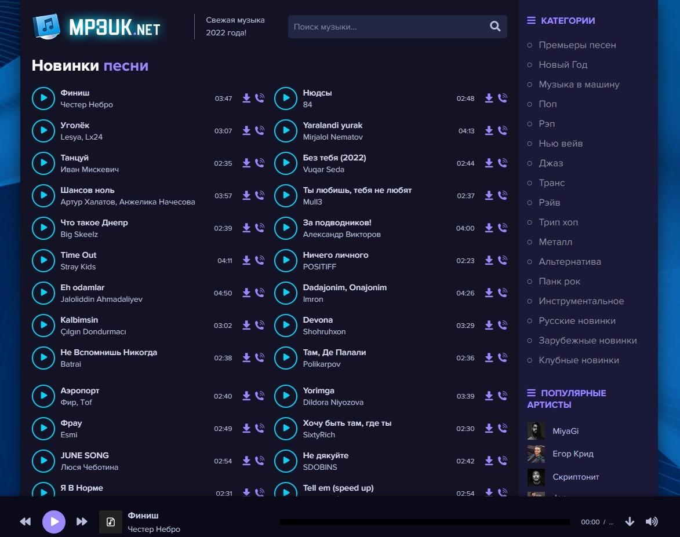Open the Рэп category
The height and width of the screenshot is (537, 680).
[547, 124]
